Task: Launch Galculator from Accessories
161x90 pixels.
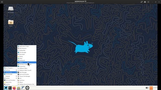Action: pos(27,54)
